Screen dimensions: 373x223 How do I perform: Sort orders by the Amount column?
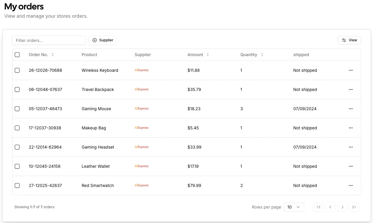[198, 55]
